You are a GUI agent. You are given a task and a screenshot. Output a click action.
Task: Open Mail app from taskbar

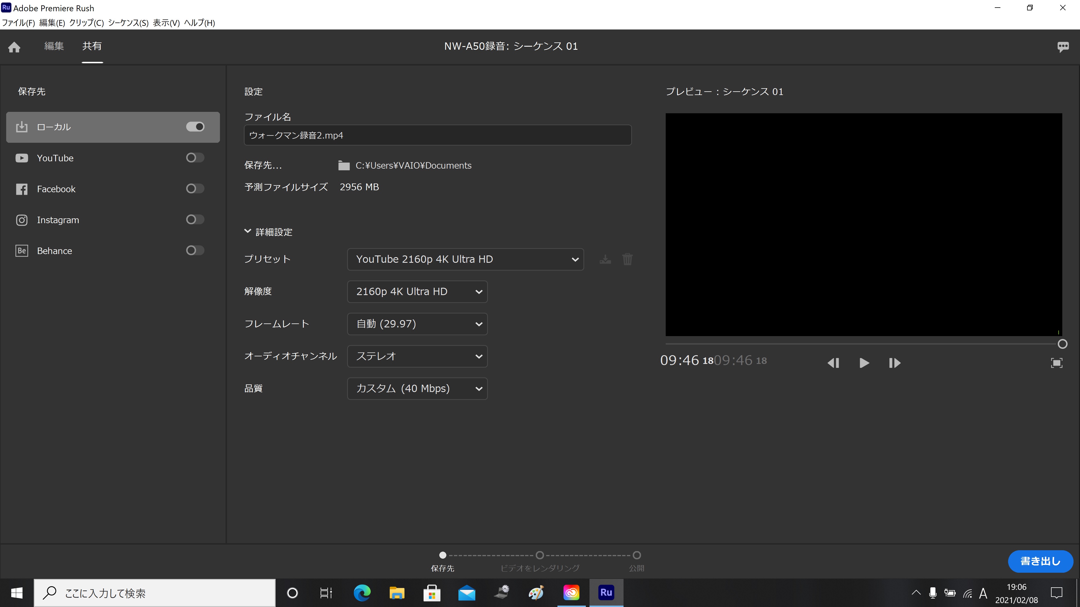point(466,593)
